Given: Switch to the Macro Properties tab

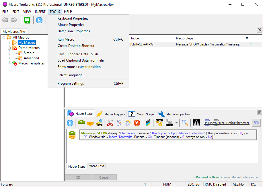Looking at the screenshot, I should point(174,114).
